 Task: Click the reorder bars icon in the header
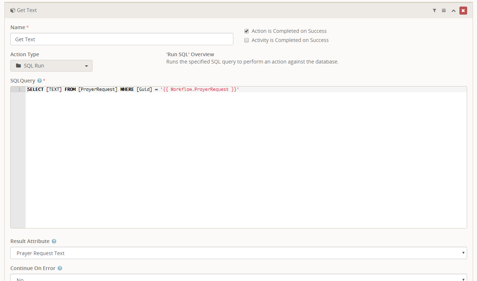pyautogui.click(x=444, y=11)
